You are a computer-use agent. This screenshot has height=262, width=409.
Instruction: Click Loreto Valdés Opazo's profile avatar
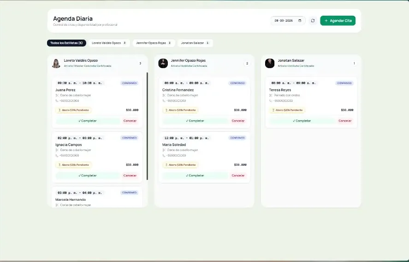point(56,63)
